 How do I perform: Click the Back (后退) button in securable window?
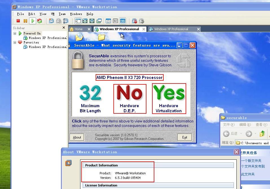tap(230, 134)
